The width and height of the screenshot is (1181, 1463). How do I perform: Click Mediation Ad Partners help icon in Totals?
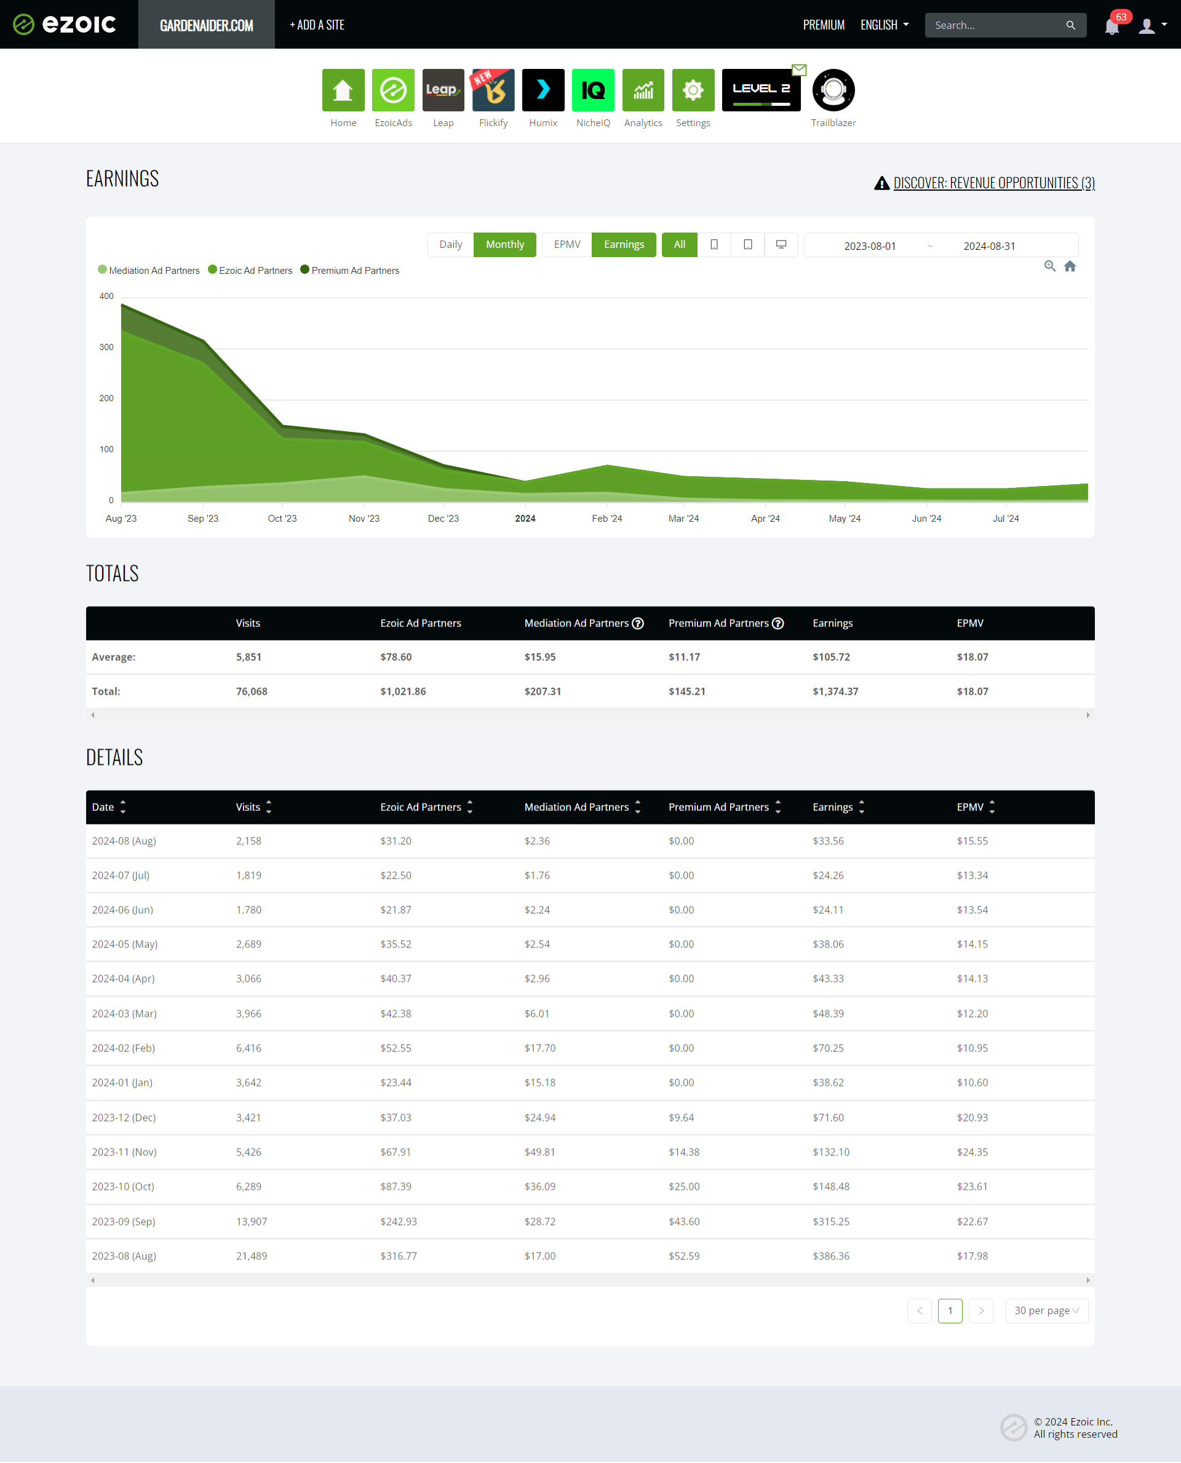click(637, 623)
